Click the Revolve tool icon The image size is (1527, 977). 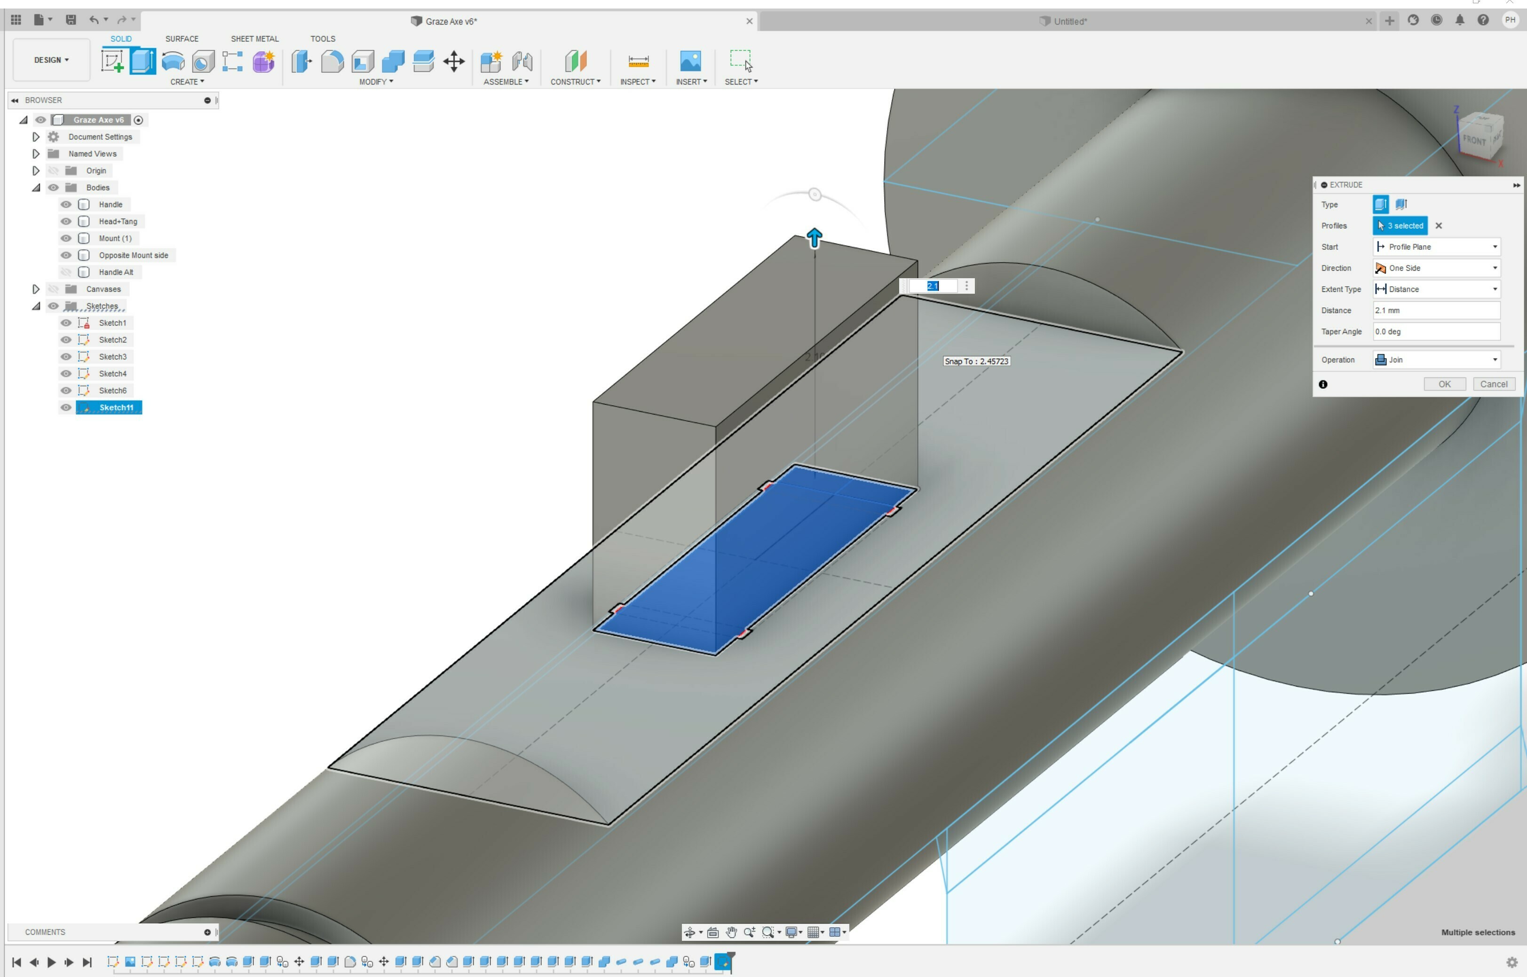coord(173,62)
